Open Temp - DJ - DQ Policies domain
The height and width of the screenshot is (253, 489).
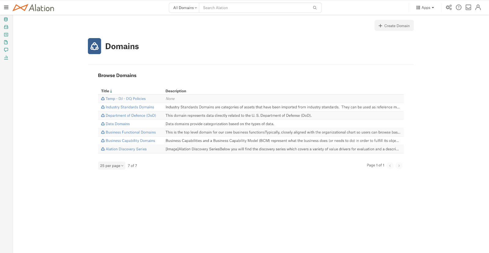[126, 99]
